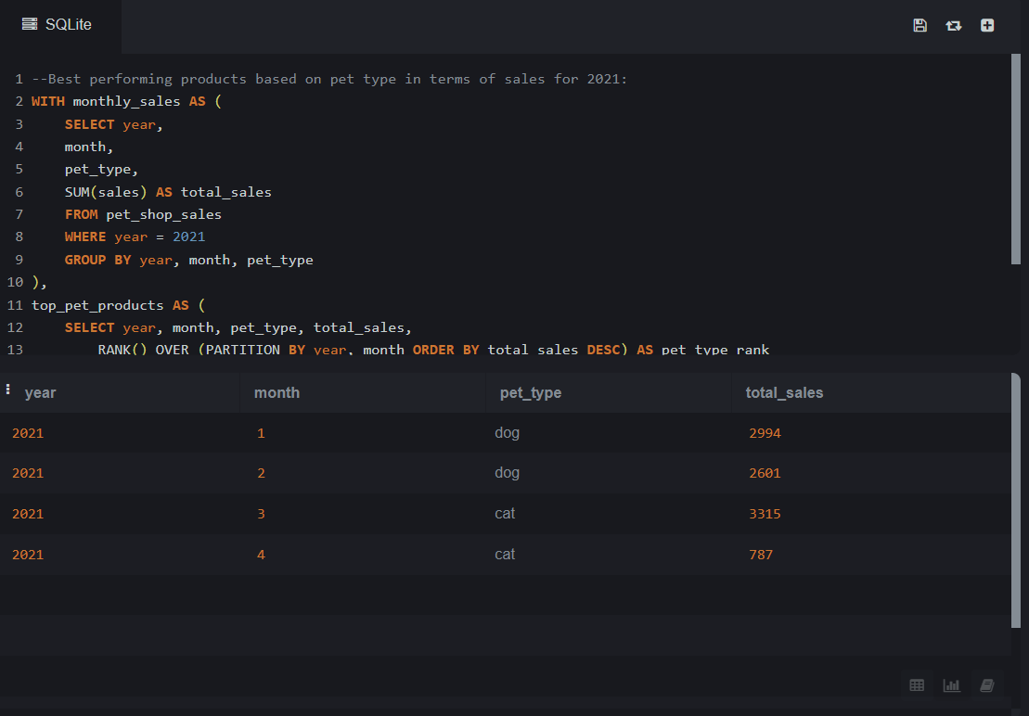Click pet_type cell 'cat' in month 3 row

click(505, 514)
